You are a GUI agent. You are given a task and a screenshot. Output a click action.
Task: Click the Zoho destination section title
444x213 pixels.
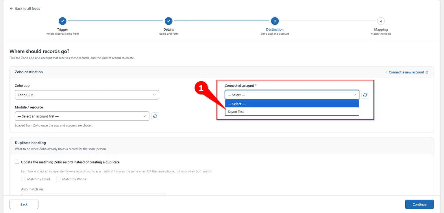tap(29, 72)
